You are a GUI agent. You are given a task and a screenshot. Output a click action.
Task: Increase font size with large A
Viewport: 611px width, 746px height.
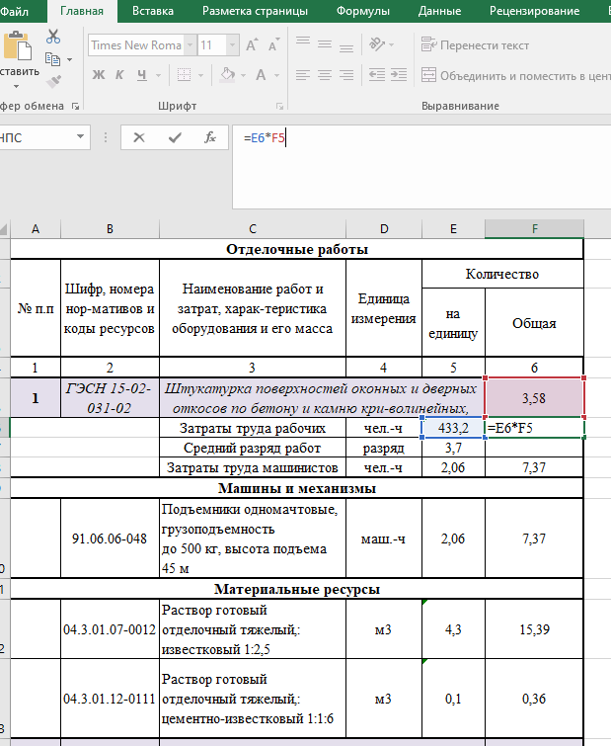click(252, 45)
